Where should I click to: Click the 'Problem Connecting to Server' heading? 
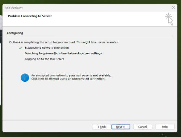point(30,16)
